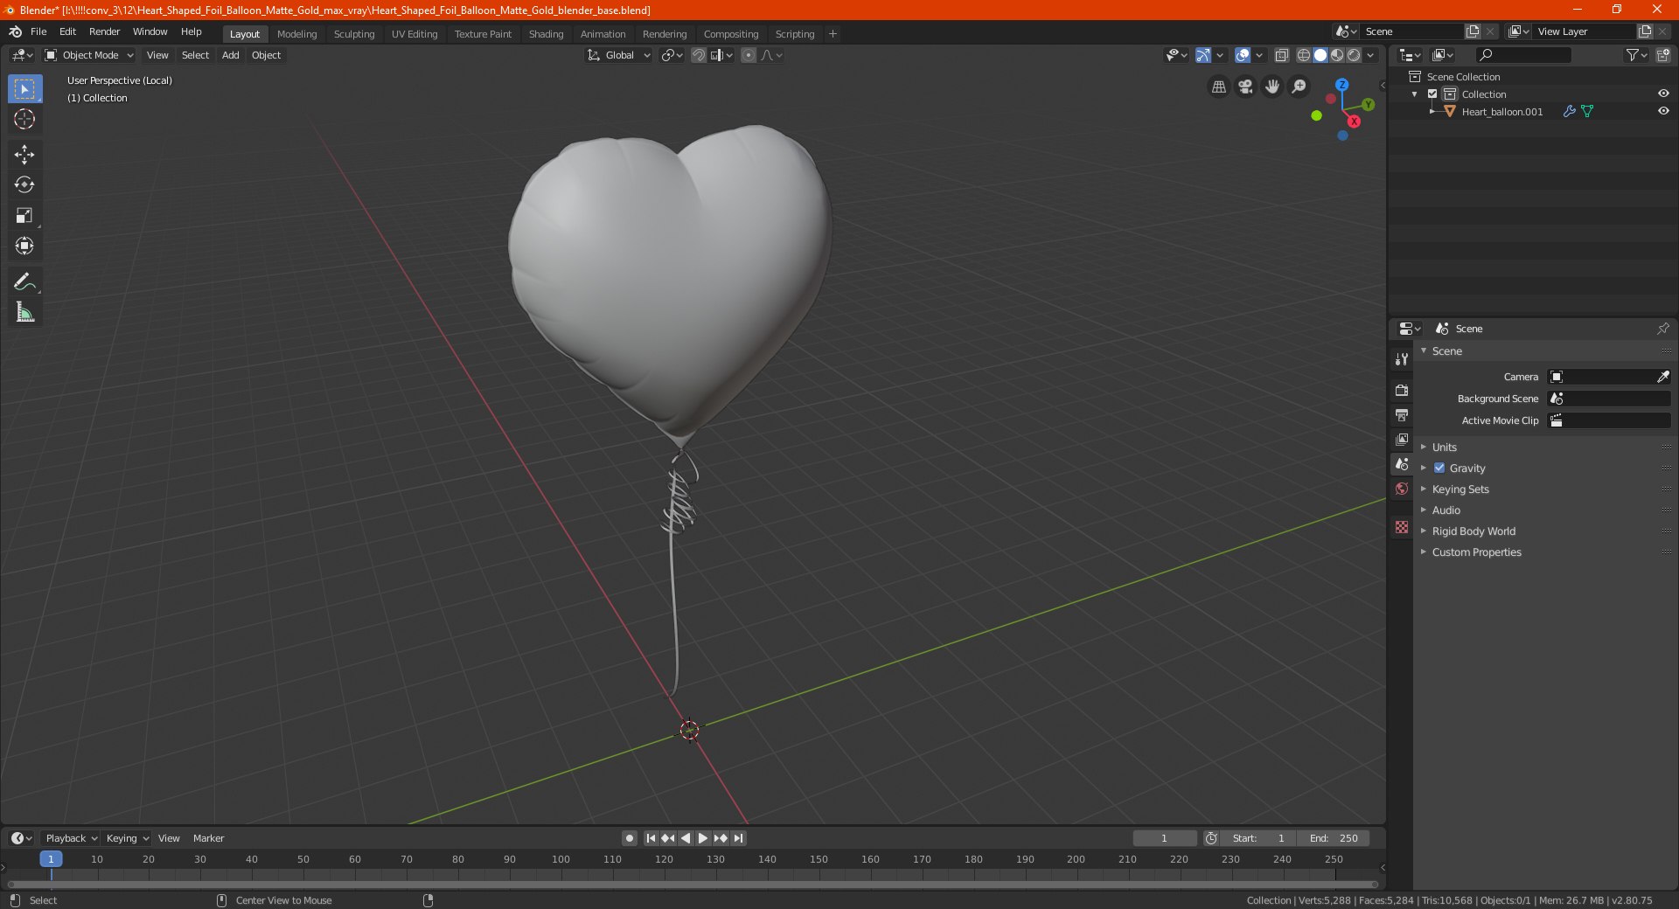Viewport: 1679px width, 909px height.
Task: Open the World properties tab
Action: pyautogui.click(x=1402, y=489)
